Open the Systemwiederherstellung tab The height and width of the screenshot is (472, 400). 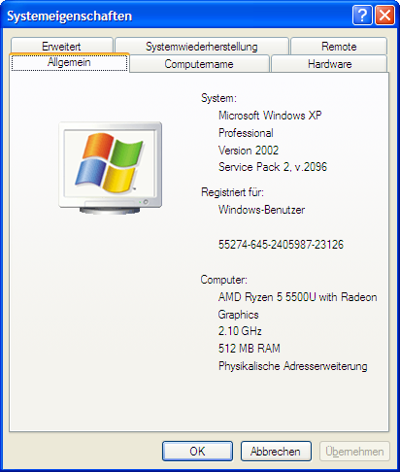point(202,47)
